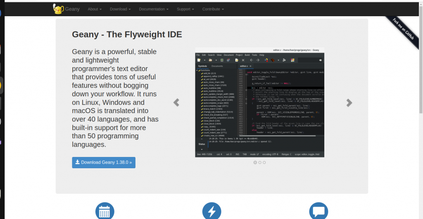
Task: Select the second carousel indicator dot
Action: pyautogui.click(x=260, y=162)
